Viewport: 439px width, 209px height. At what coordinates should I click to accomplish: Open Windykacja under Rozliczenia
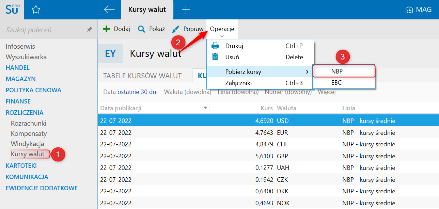point(28,144)
